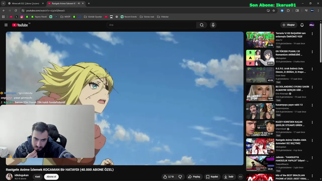Screen dimensions: 322x181
Task: Open the Yayıncı Paneli bookmark
Action: (x=39, y=17)
